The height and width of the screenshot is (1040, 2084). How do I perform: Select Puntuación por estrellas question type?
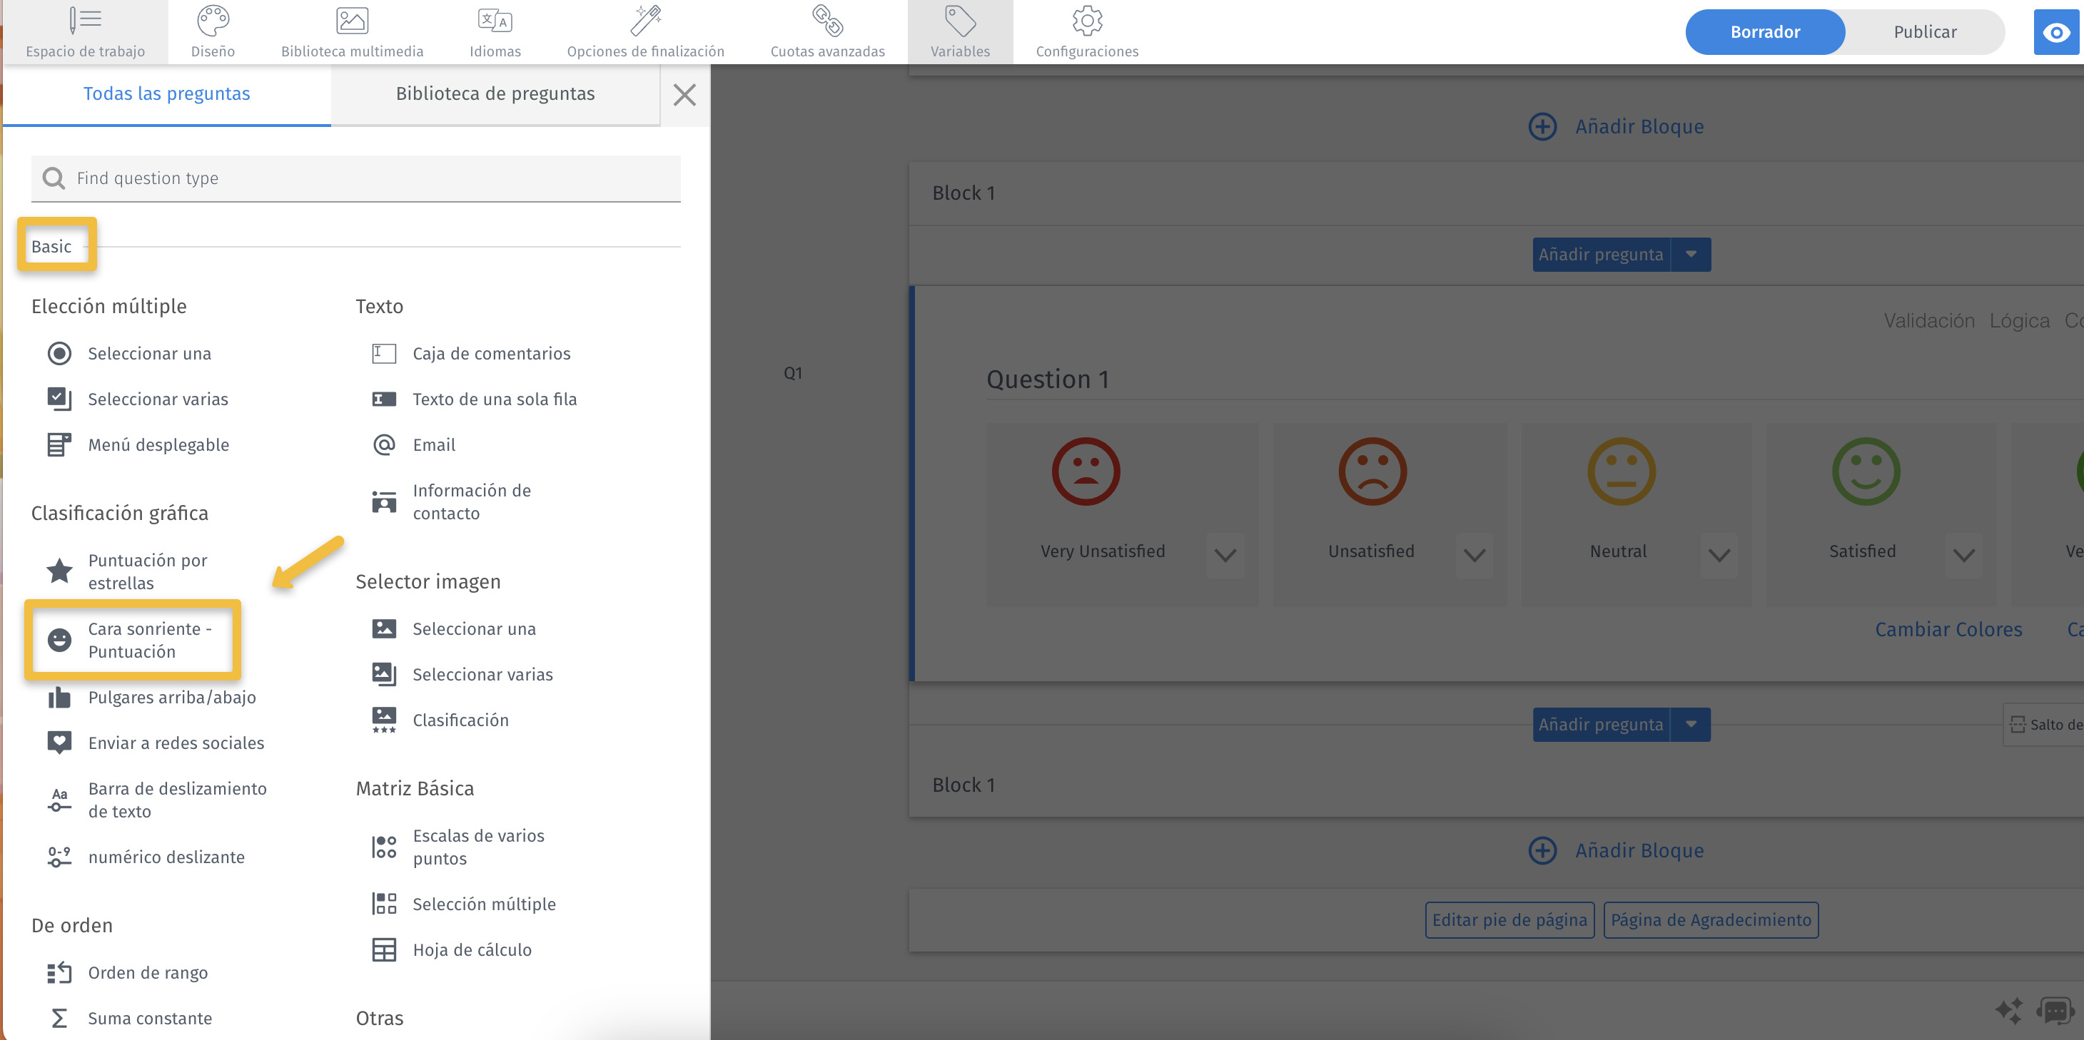pos(147,571)
